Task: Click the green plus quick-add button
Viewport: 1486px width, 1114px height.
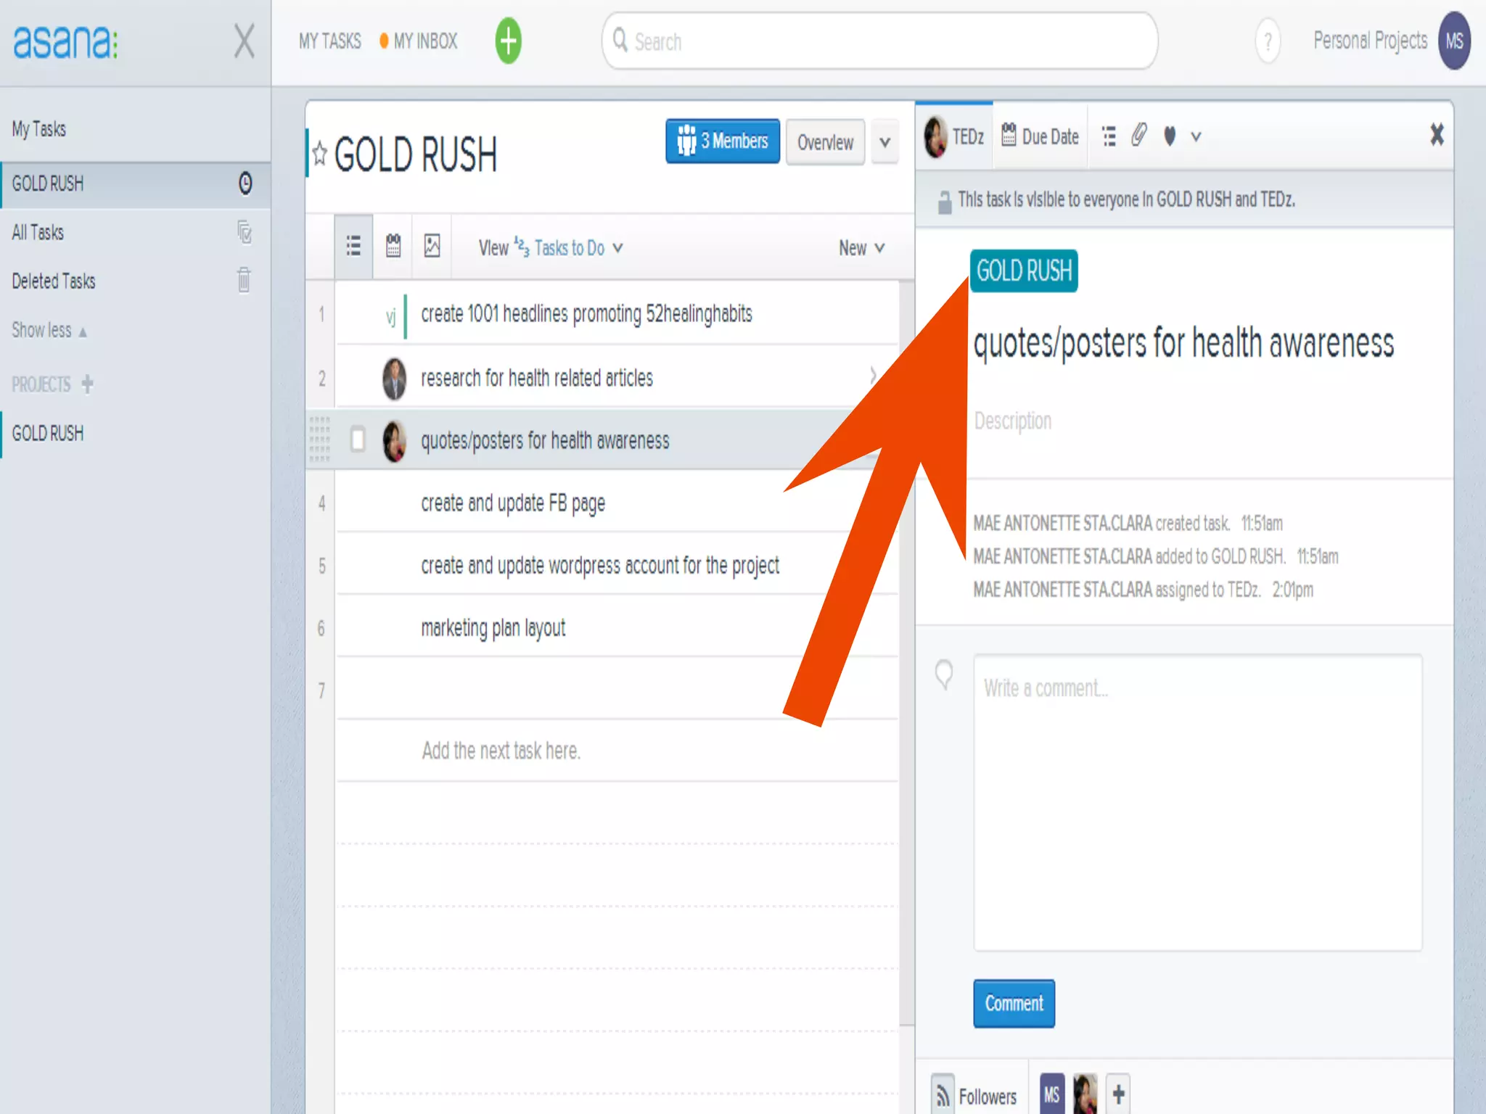Action: click(x=508, y=41)
